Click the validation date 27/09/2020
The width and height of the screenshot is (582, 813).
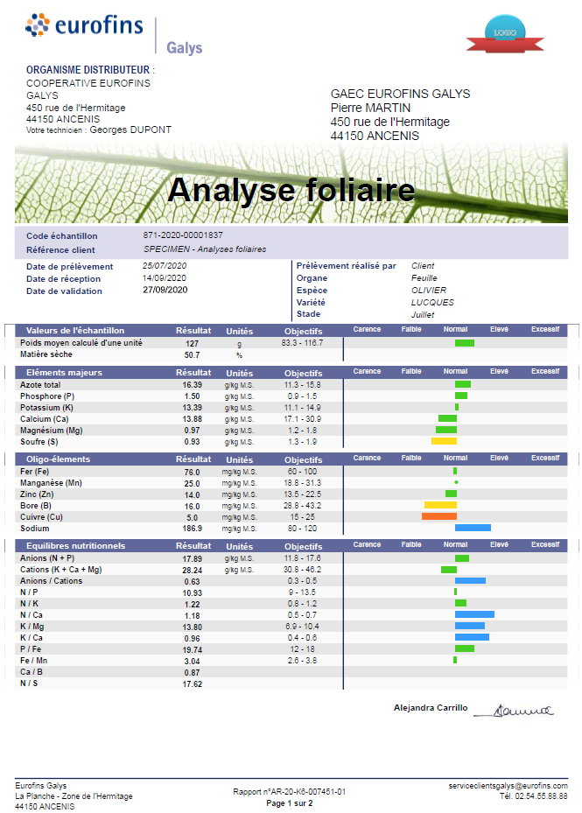pyautogui.click(x=165, y=290)
